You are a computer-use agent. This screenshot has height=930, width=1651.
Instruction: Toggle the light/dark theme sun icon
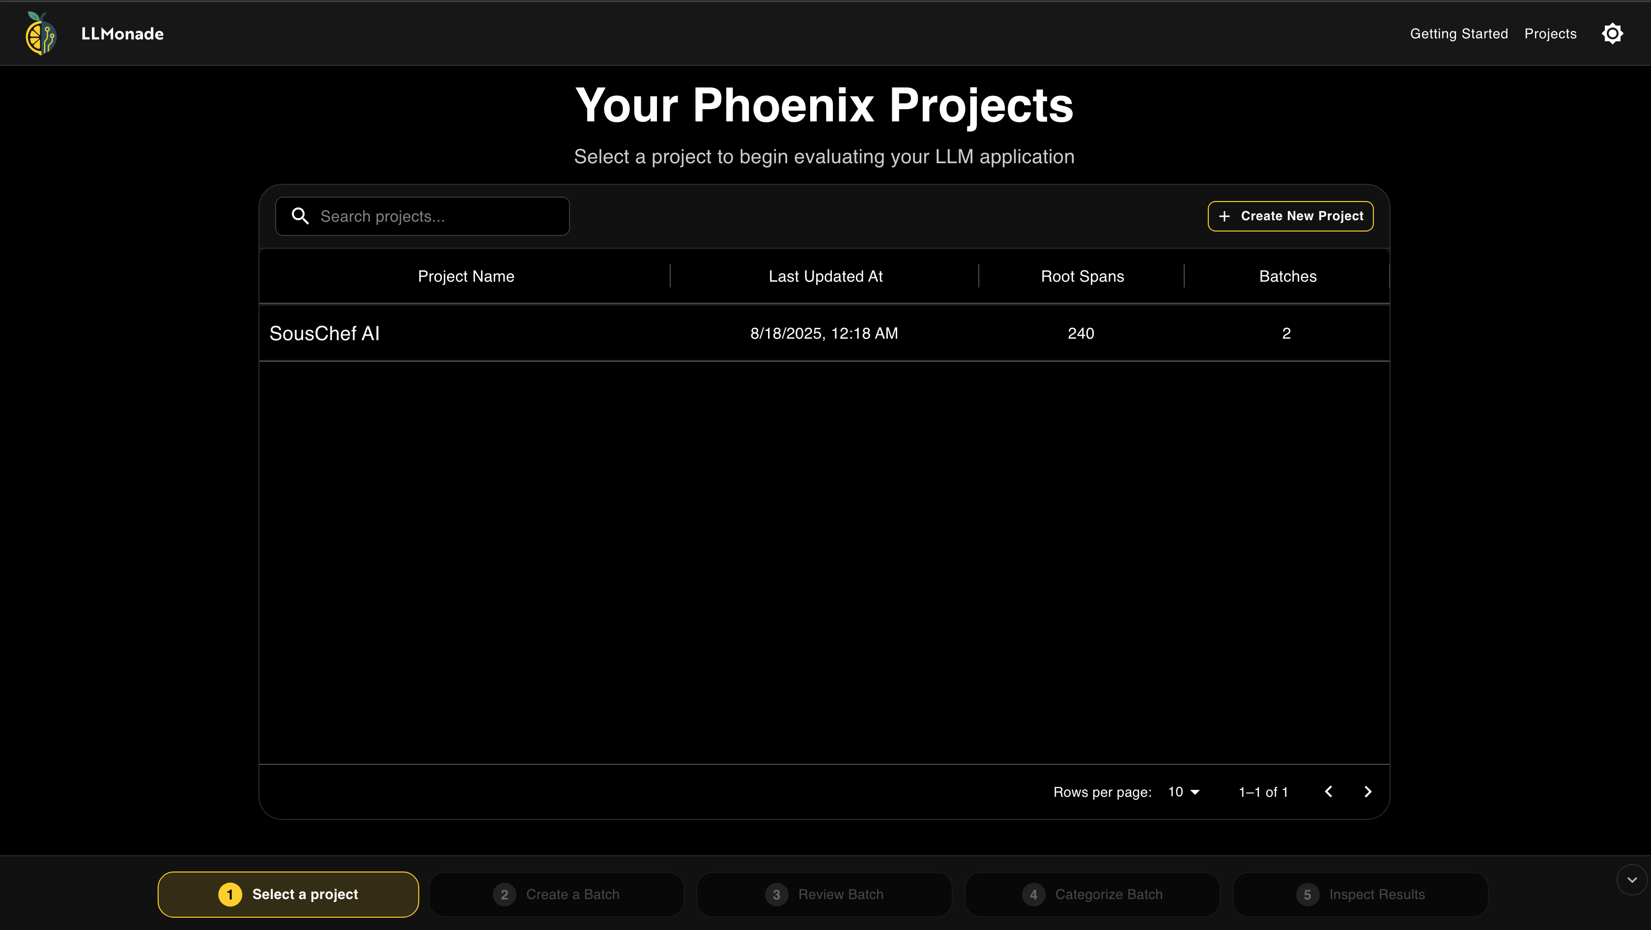(1613, 33)
